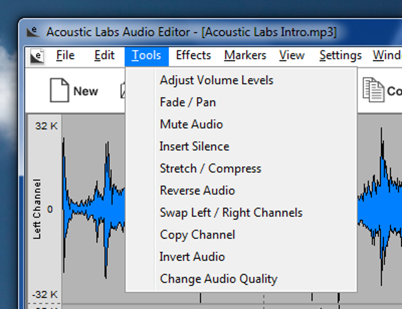Select Swap Left / Right Channels
The width and height of the screenshot is (402, 309).
coord(231,213)
